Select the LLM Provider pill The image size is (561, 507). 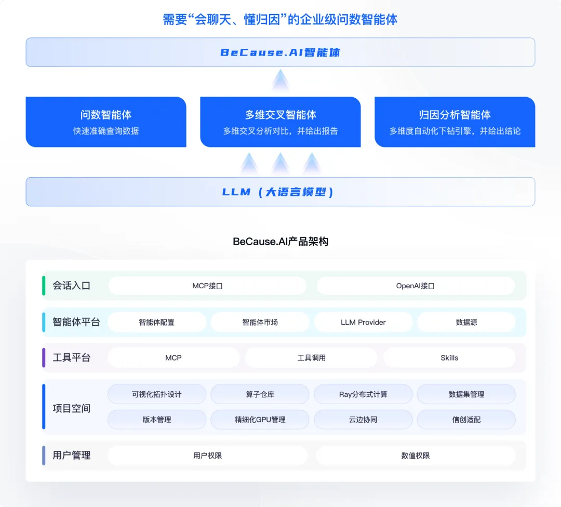pyautogui.click(x=363, y=323)
